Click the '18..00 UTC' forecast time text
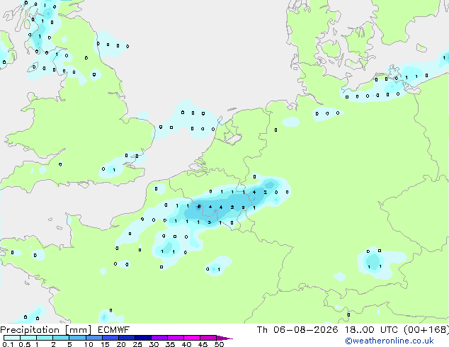The width and height of the screenshot is (449, 347). (371, 330)
